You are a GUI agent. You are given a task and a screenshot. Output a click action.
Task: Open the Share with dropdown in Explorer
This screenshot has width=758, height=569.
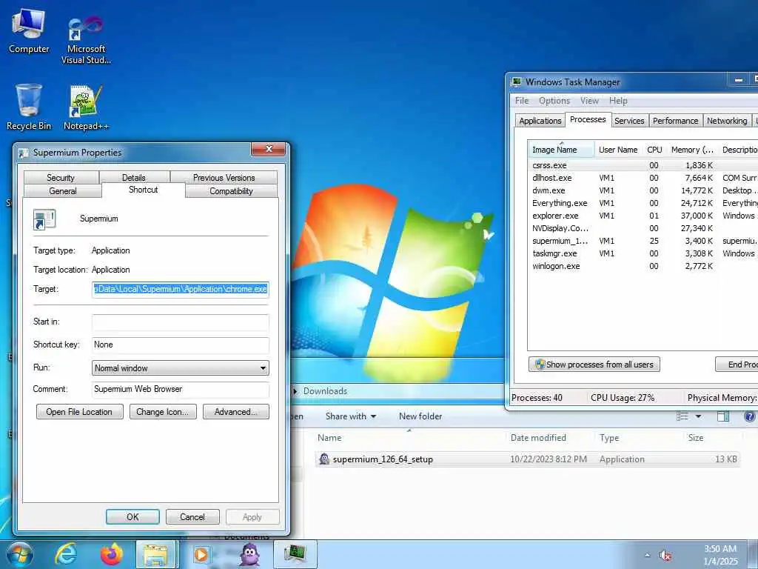pyautogui.click(x=350, y=416)
